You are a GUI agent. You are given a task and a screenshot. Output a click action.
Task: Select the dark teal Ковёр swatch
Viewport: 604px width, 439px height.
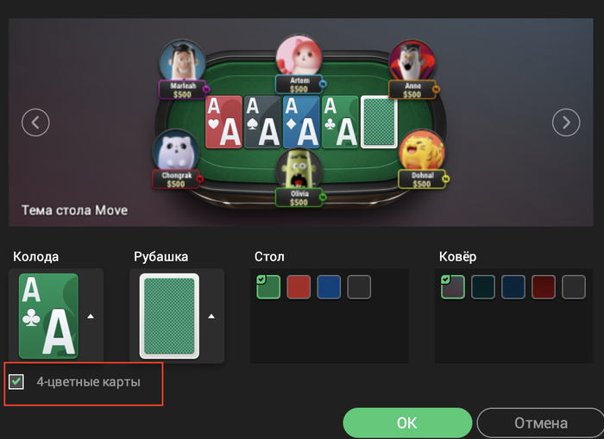483,287
